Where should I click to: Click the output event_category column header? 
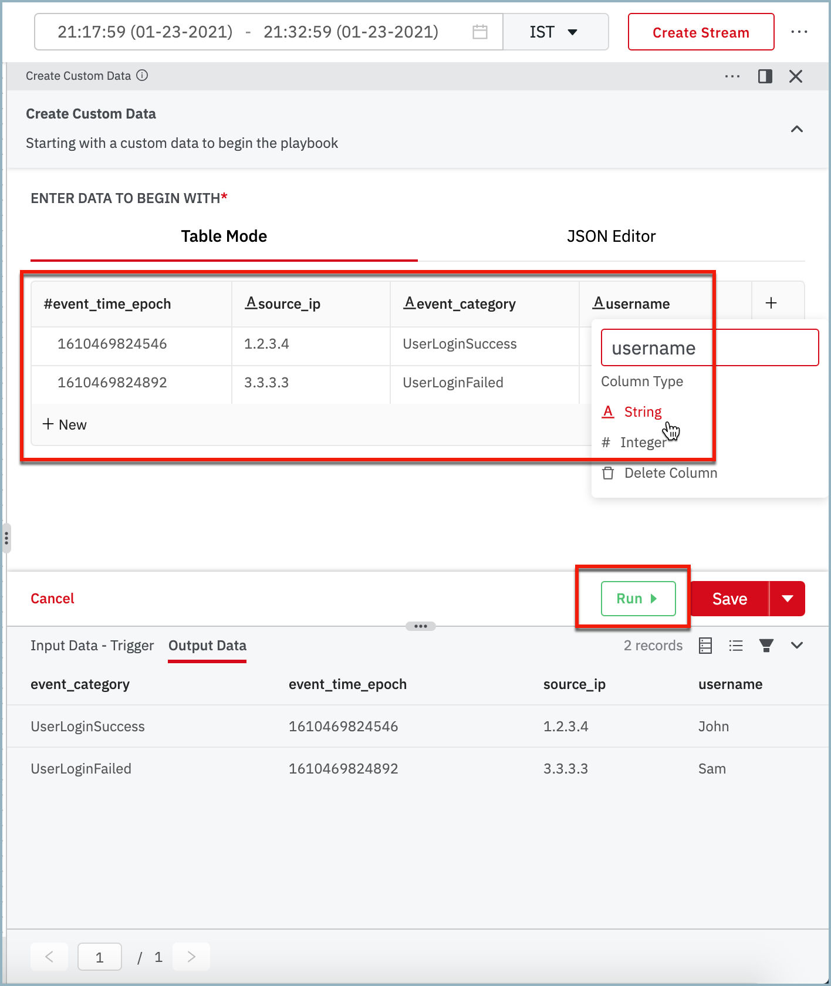(x=80, y=684)
